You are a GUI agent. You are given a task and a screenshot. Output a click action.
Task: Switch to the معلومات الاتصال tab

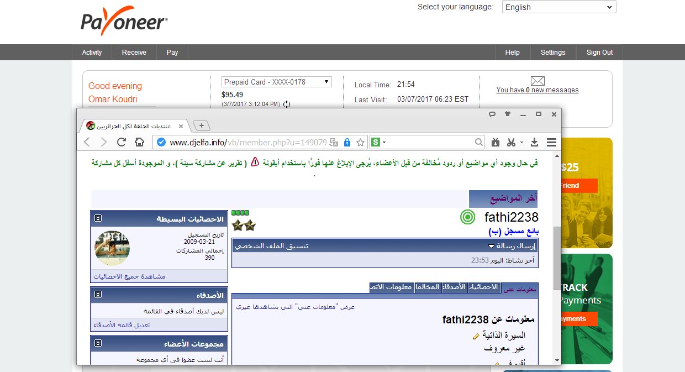[x=391, y=287]
